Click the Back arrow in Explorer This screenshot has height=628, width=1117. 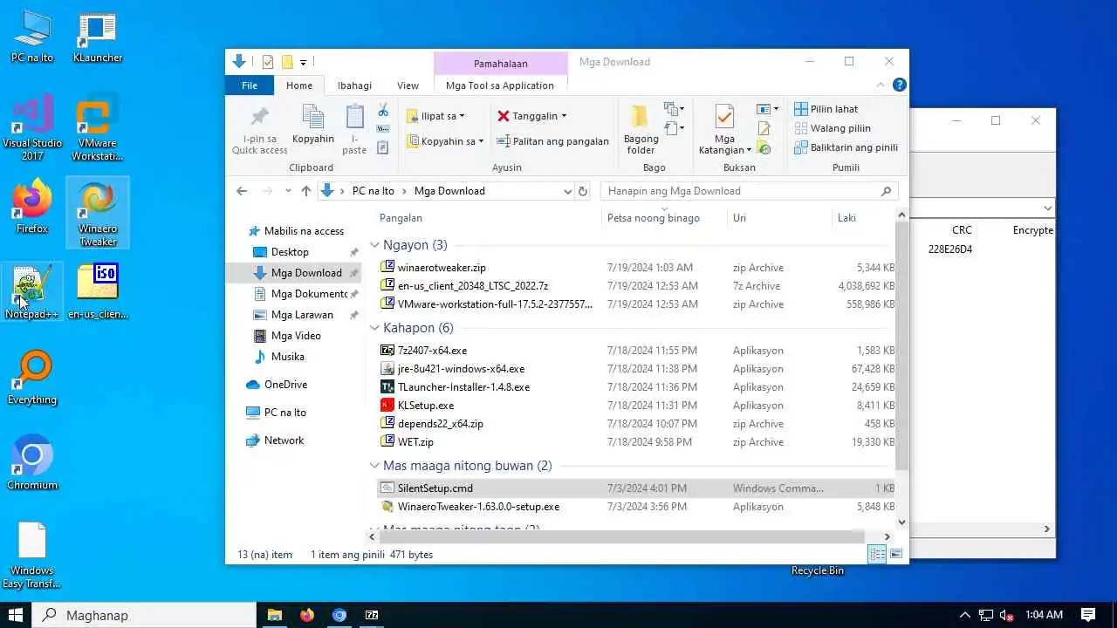(242, 191)
